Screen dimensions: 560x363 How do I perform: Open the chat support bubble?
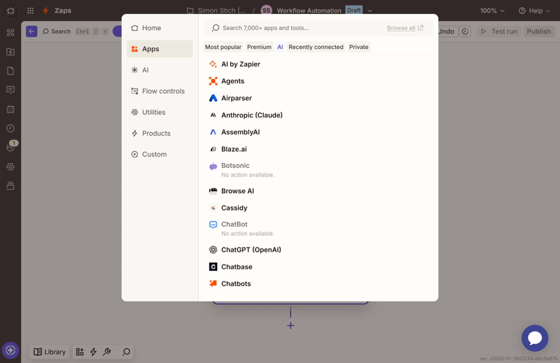(x=534, y=338)
